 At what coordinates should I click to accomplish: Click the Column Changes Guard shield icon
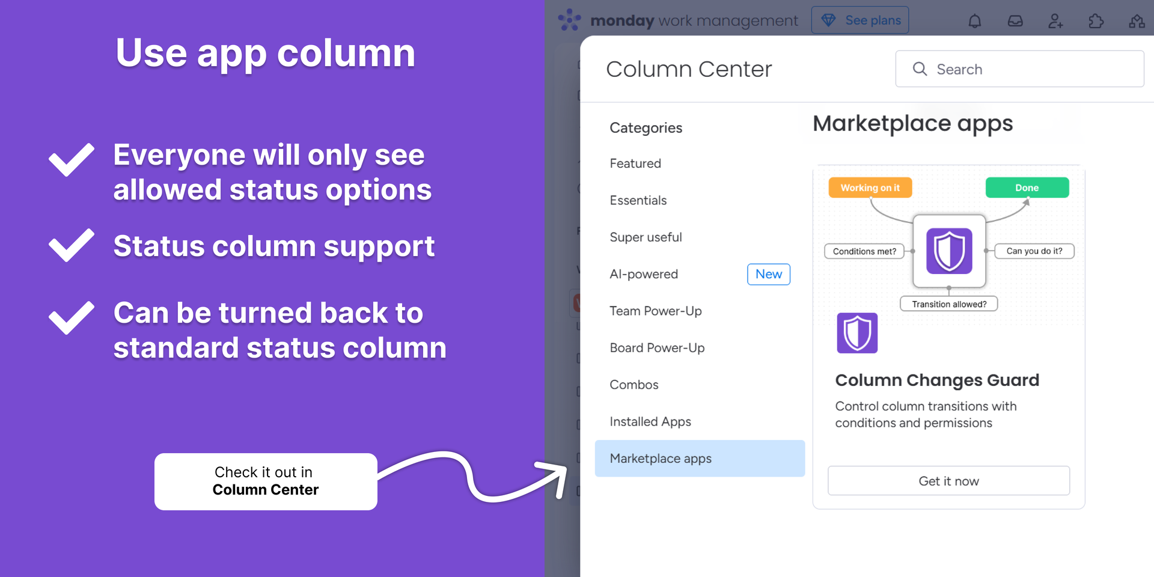click(x=857, y=333)
